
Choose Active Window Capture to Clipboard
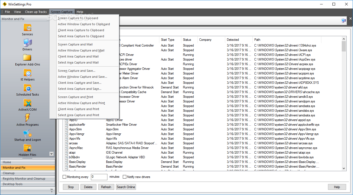click(84, 24)
